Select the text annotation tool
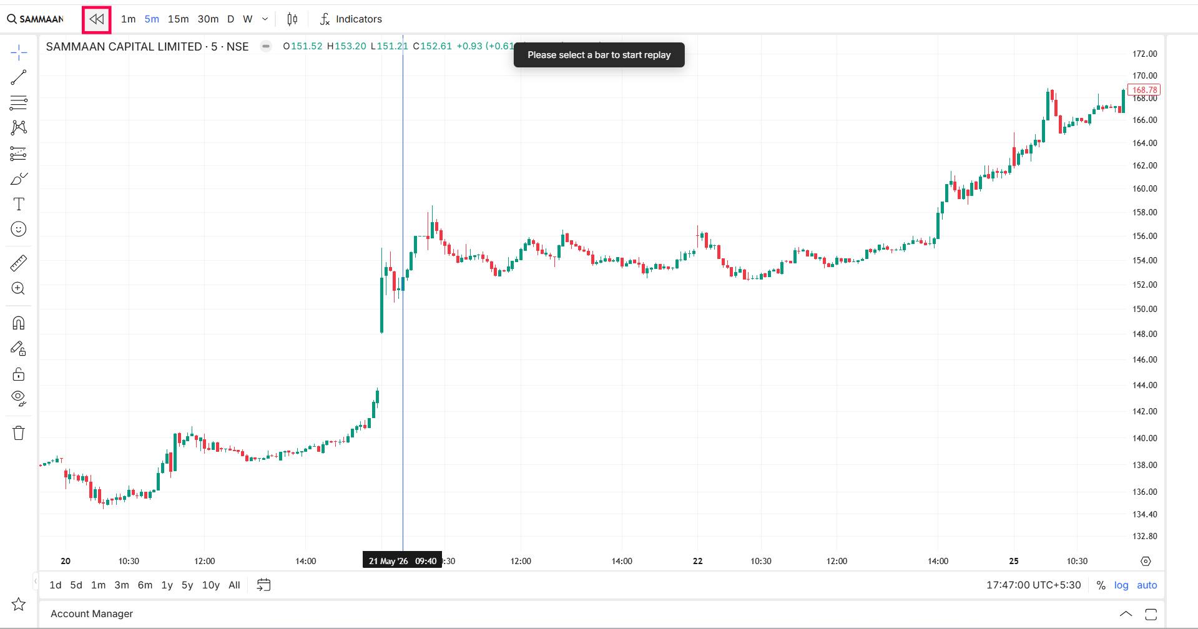Image resolution: width=1198 pixels, height=629 pixels. coord(19,204)
